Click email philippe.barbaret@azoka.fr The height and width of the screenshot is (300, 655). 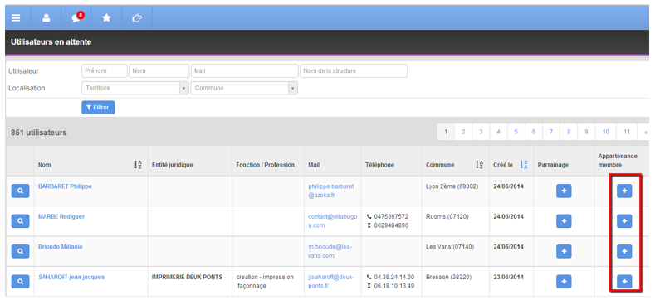click(331, 191)
